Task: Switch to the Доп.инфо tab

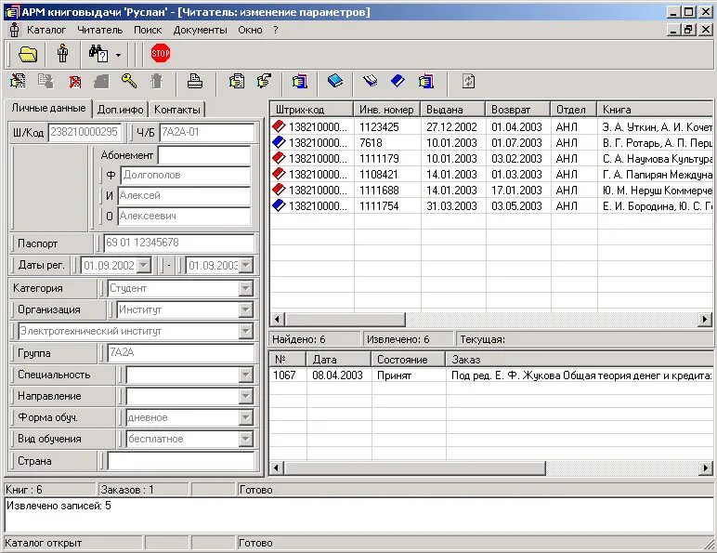Action: [120, 110]
